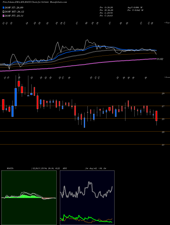
Task: Click the tall blue candlestick near the 29 line on the left
Action: click(x=16, y=97)
